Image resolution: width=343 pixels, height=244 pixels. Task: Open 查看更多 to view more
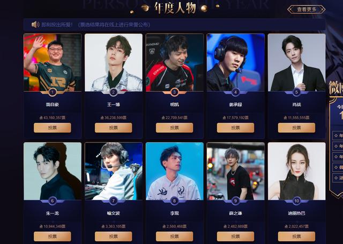(x=307, y=10)
